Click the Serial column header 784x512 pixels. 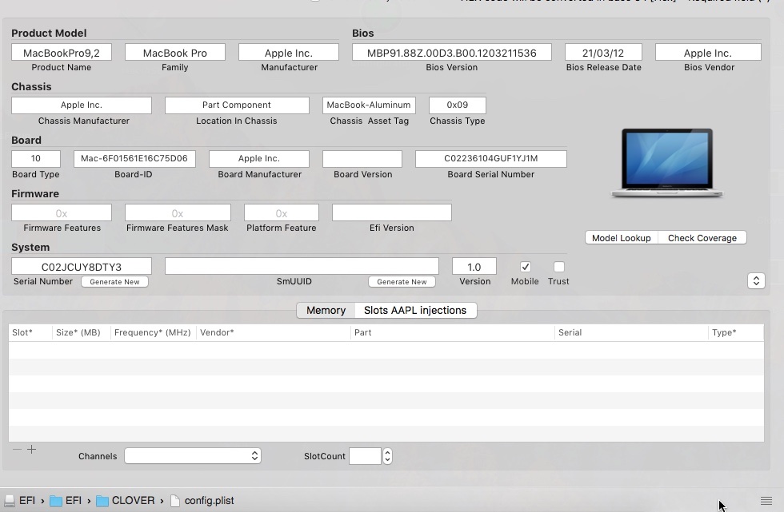point(631,332)
